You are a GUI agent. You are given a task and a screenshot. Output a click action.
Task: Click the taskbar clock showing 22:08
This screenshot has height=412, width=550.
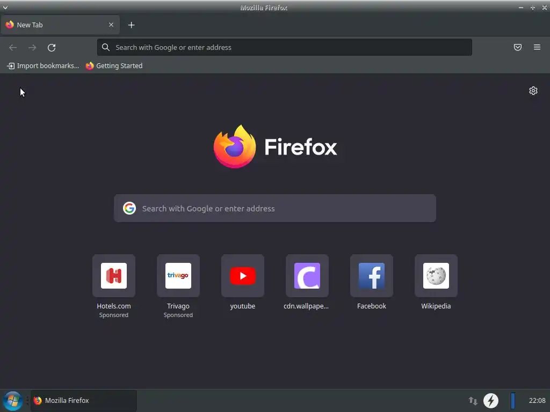point(537,400)
